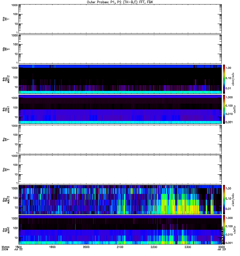
Task: Click the thb fbk edc12 spectrogram panel
Action: click(x=120, y=79)
